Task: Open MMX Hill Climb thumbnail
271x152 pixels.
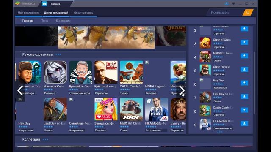Action: coord(131,109)
